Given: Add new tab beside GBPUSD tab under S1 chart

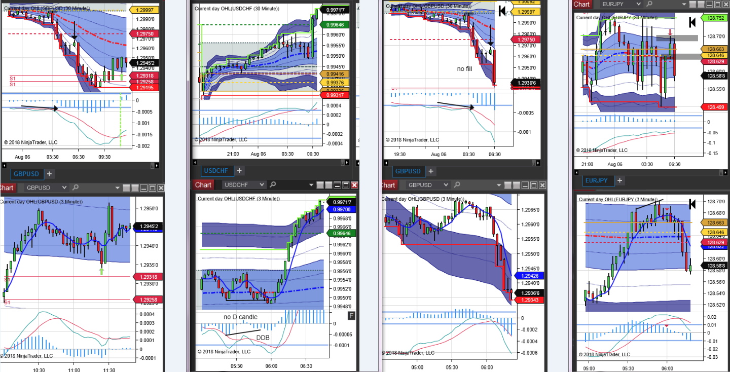Looking at the screenshot, I should [x=49, y=174].
